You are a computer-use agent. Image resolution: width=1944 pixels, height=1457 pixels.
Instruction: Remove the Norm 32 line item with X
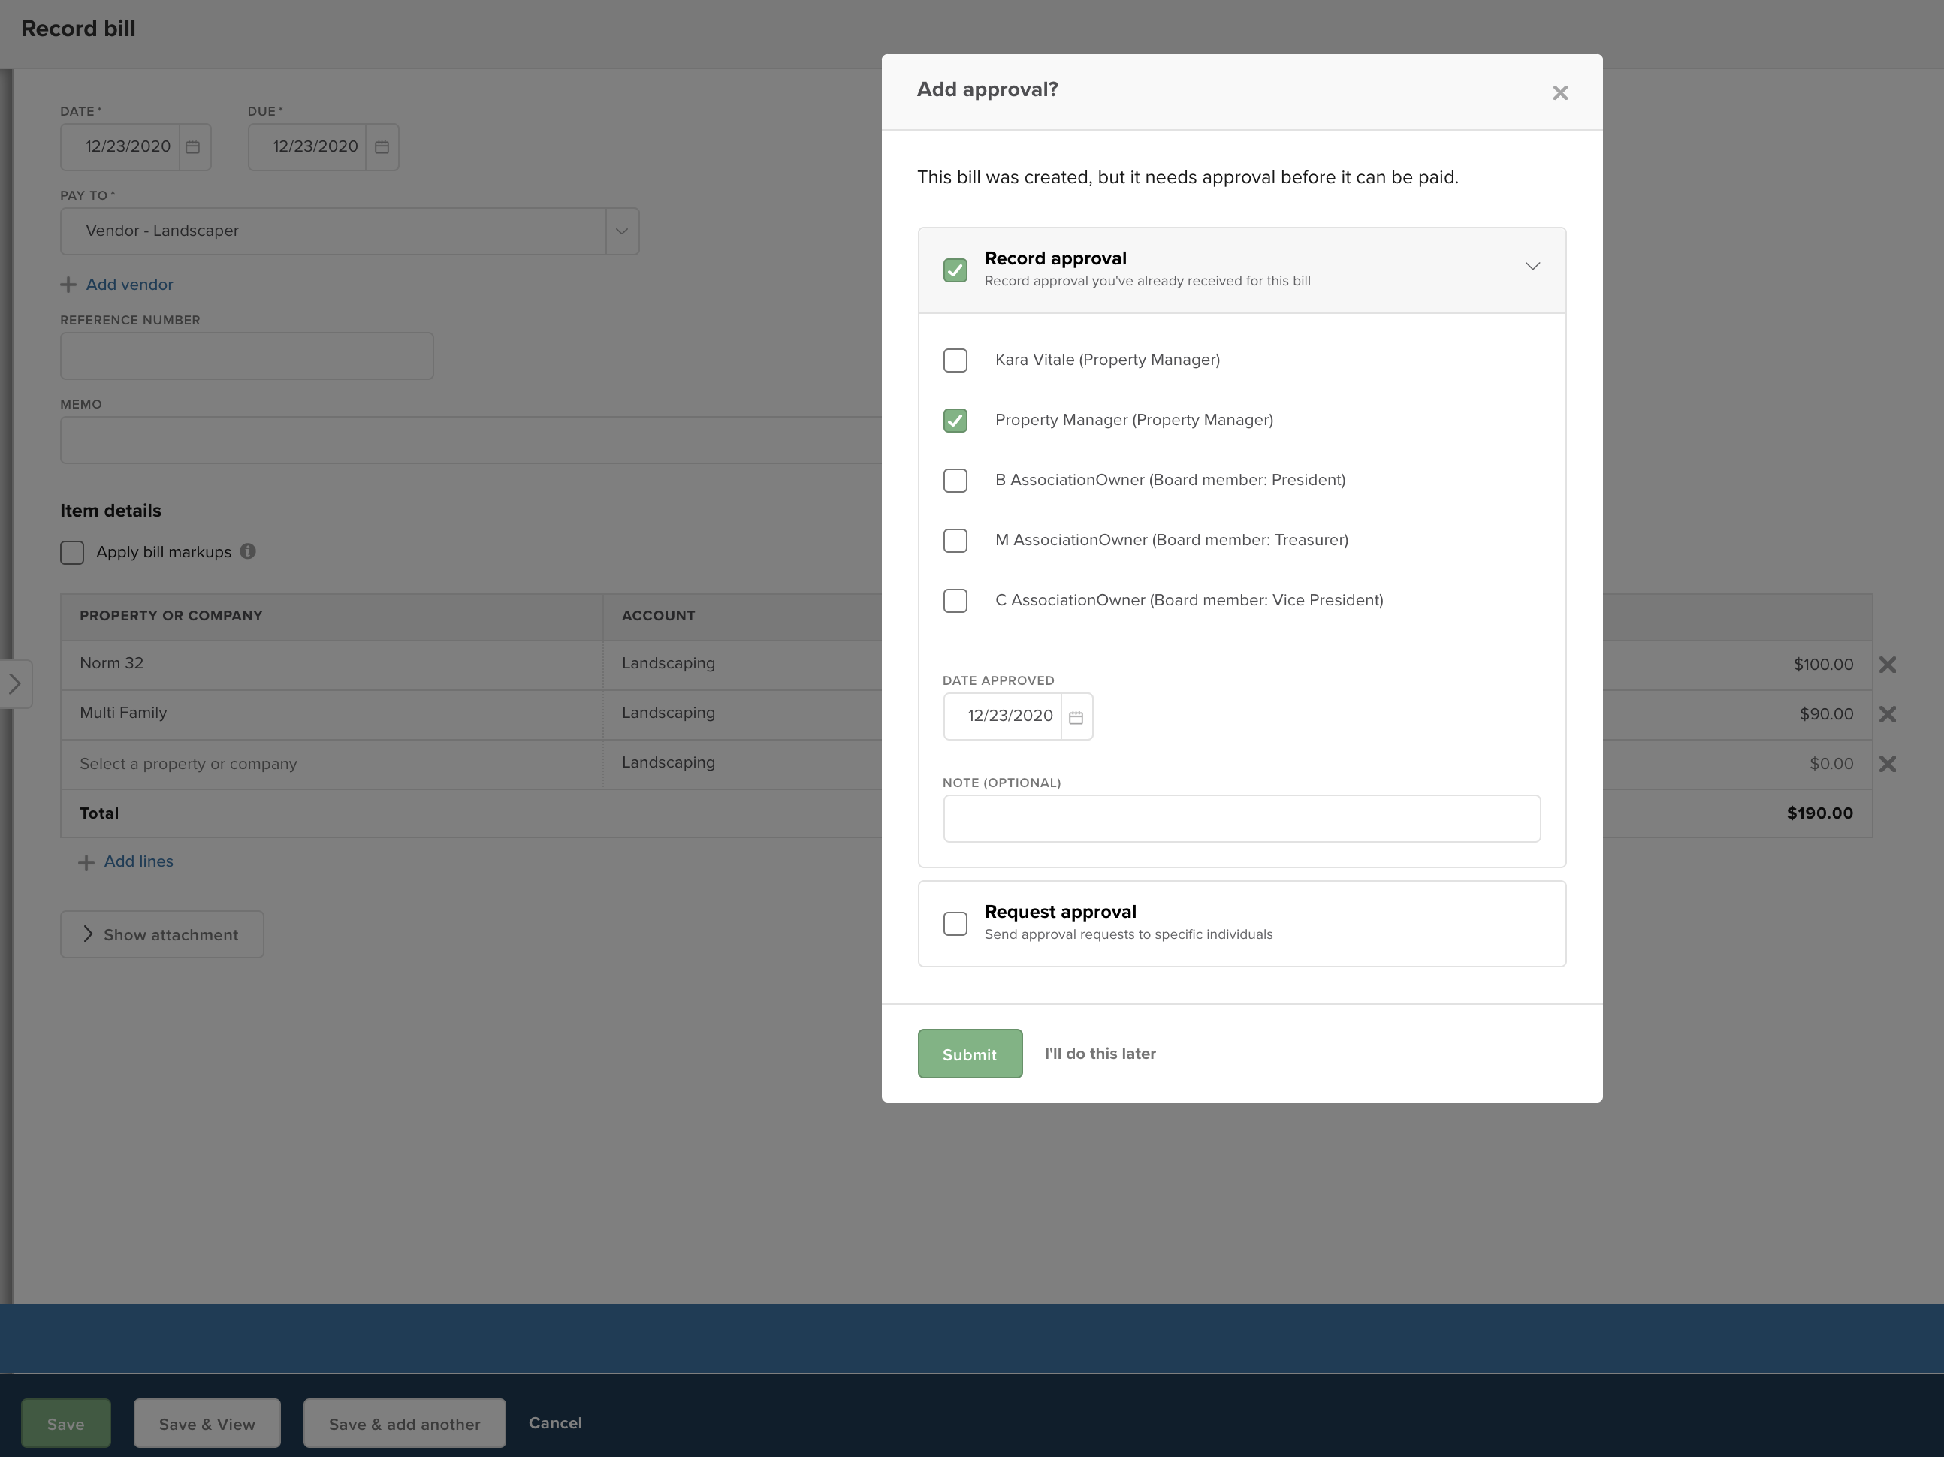(1887, 665)
